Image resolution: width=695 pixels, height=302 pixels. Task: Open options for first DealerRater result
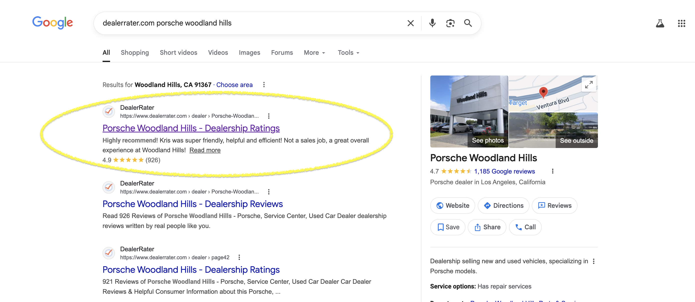268,116
